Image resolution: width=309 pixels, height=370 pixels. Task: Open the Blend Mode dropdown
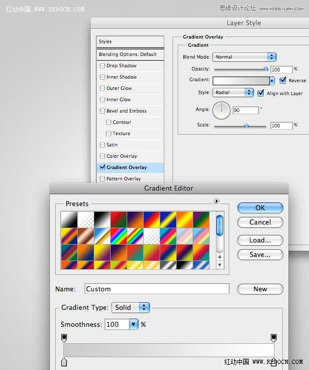tap(245, 57)
